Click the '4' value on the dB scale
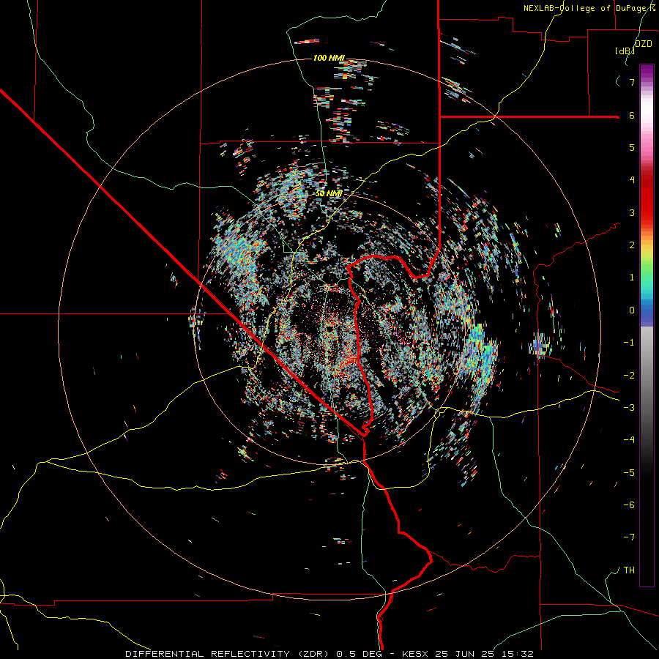This screenshot has height=659, width=659. (632, 180)
